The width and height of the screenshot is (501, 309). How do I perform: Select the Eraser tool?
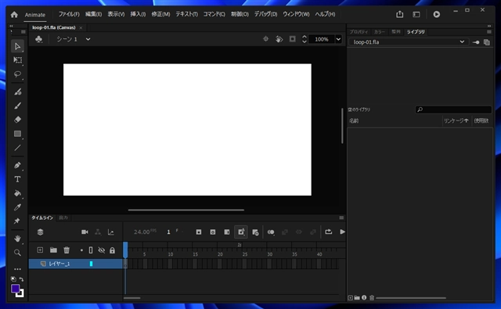[x=17, y=120]
